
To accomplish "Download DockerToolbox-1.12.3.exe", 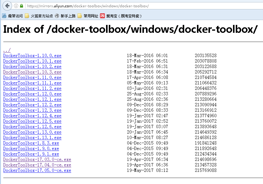I will tap(32, 110).
